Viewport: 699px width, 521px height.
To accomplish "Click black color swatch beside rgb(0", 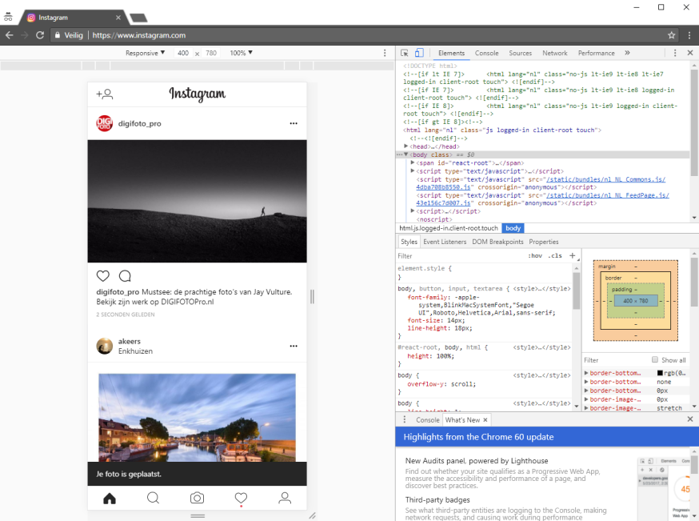I will [660, 373].
